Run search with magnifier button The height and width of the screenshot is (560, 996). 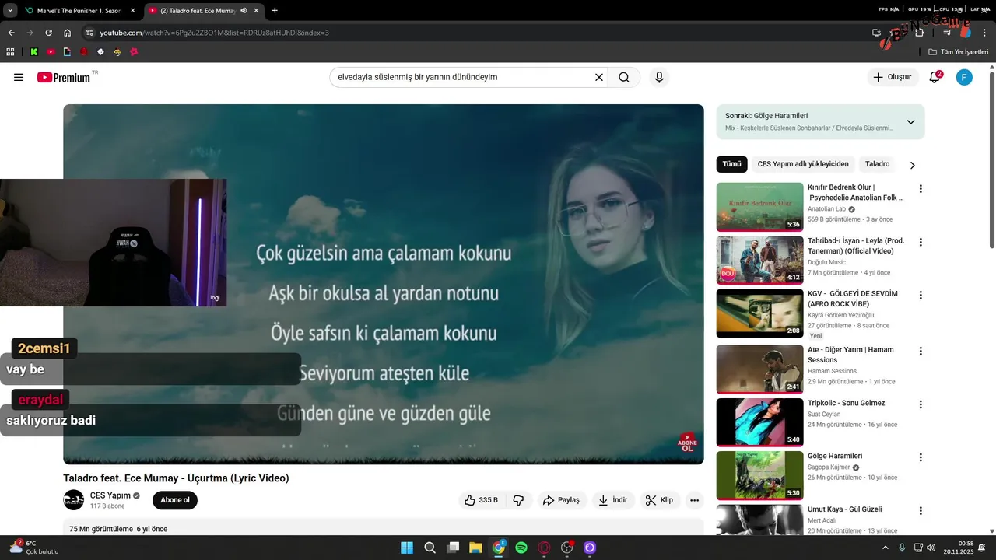pyautogui.click(x=624, y=77)
